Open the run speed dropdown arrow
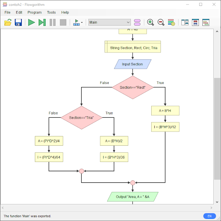 coord(82,22)
